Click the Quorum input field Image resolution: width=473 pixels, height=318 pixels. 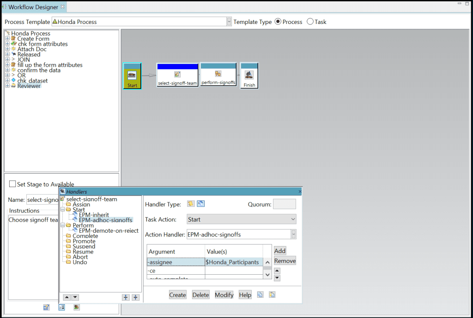pyautogui.click(x=284, y=204)
